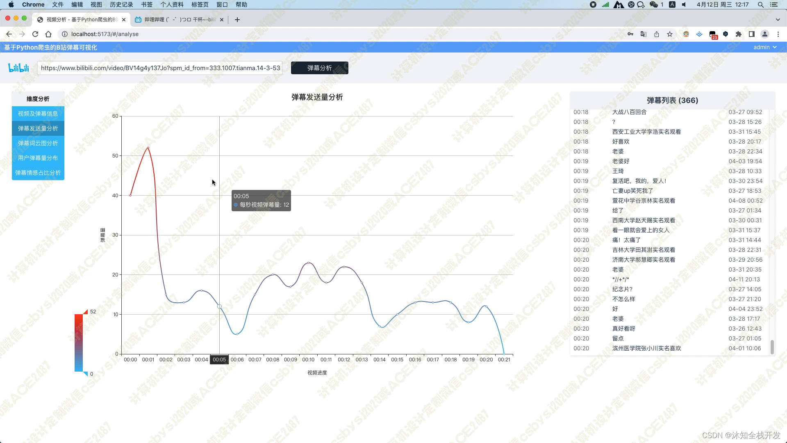Open 弹幕情感占比分析 view

38,173
